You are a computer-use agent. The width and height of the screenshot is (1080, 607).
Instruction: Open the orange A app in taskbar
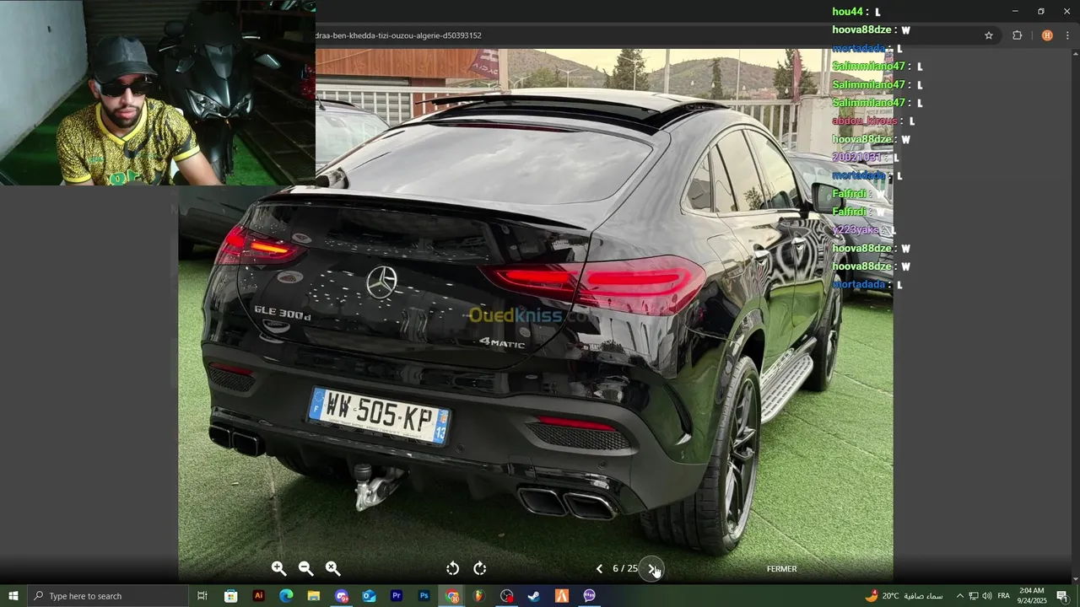point(562,596)
